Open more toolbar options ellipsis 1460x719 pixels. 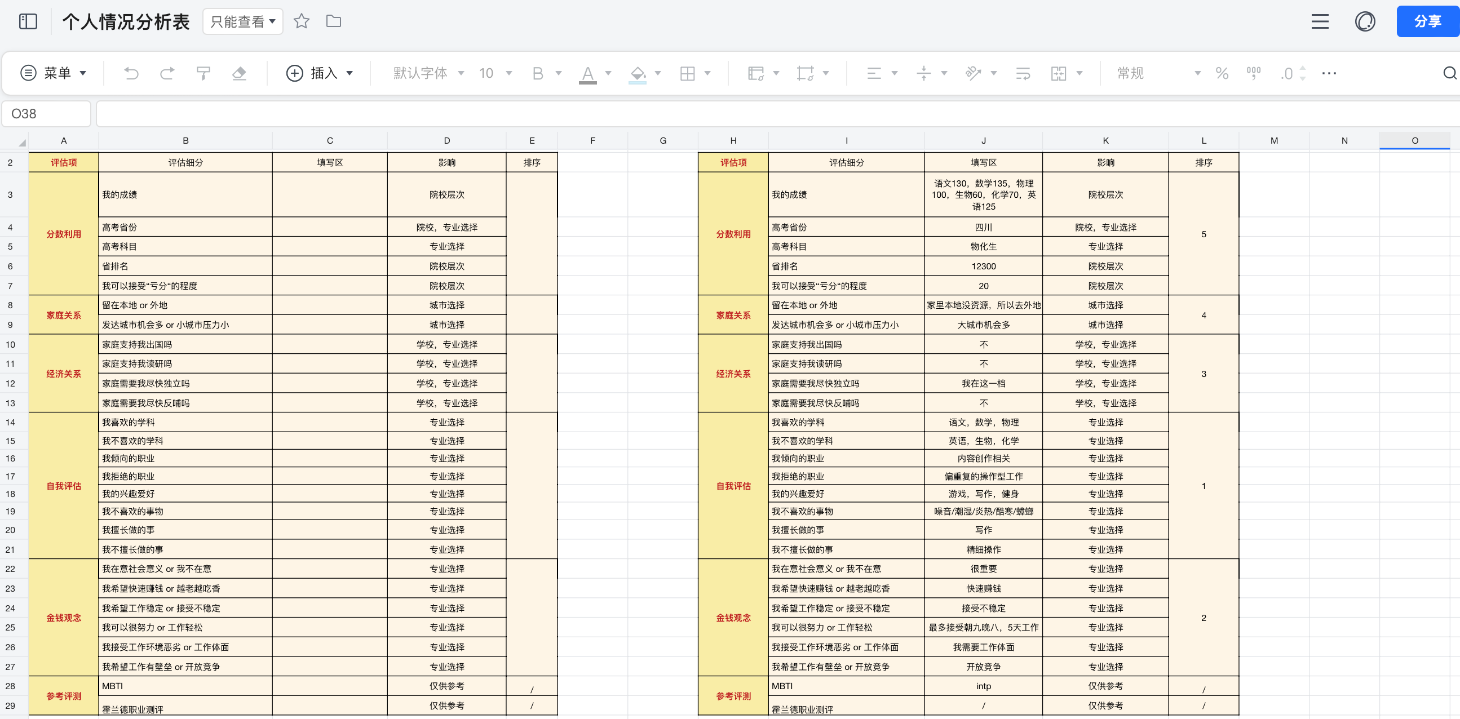pyautogui.click(x=1329, y=73)
